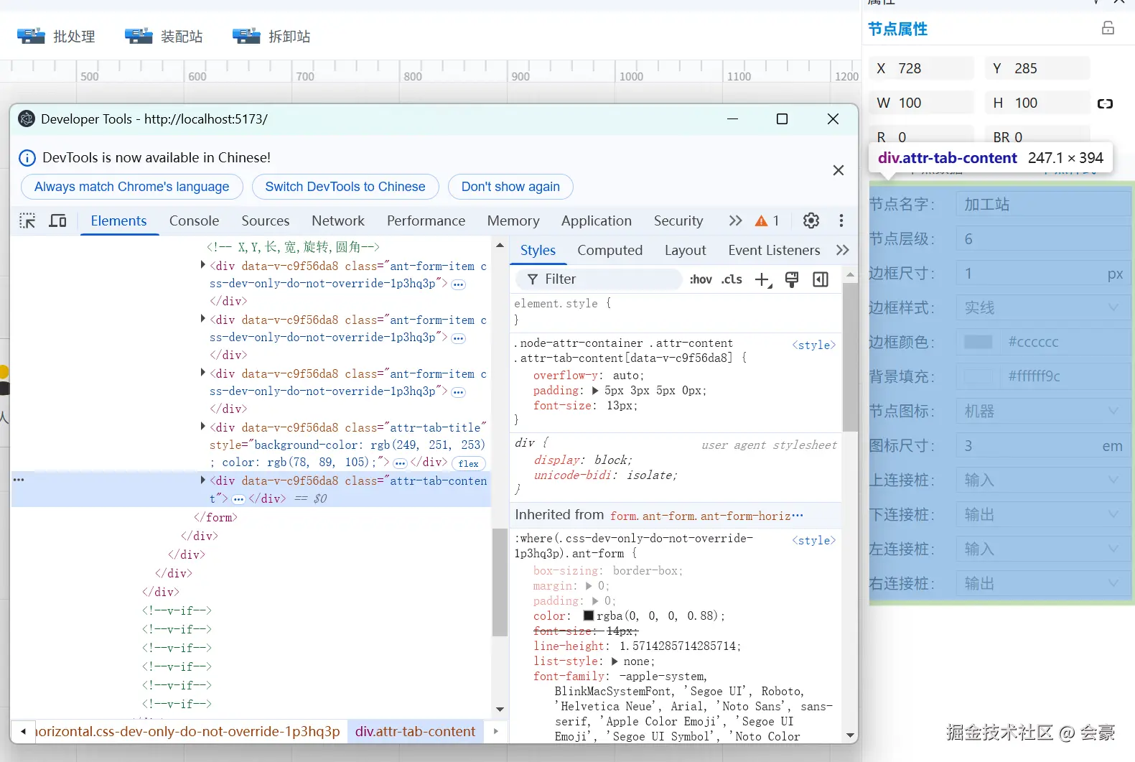Click the 节点名字 input 加工站
Screen dimensions: 1135x762
tap(1042, 204)
